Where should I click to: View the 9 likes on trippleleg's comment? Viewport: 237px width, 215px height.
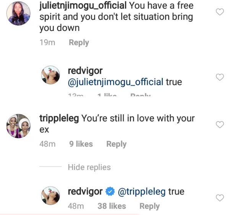(x=81, y=144)
